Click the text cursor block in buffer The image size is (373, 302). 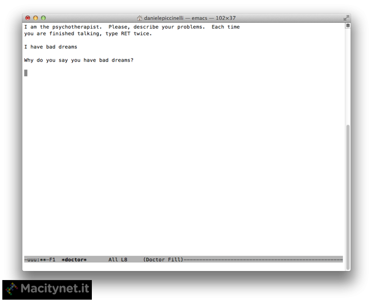click(x=26, y=73)
